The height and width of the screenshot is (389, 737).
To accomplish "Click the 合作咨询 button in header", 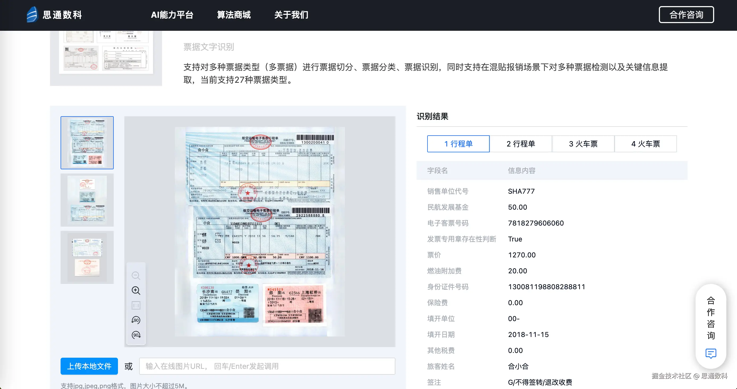I will 686,15.
